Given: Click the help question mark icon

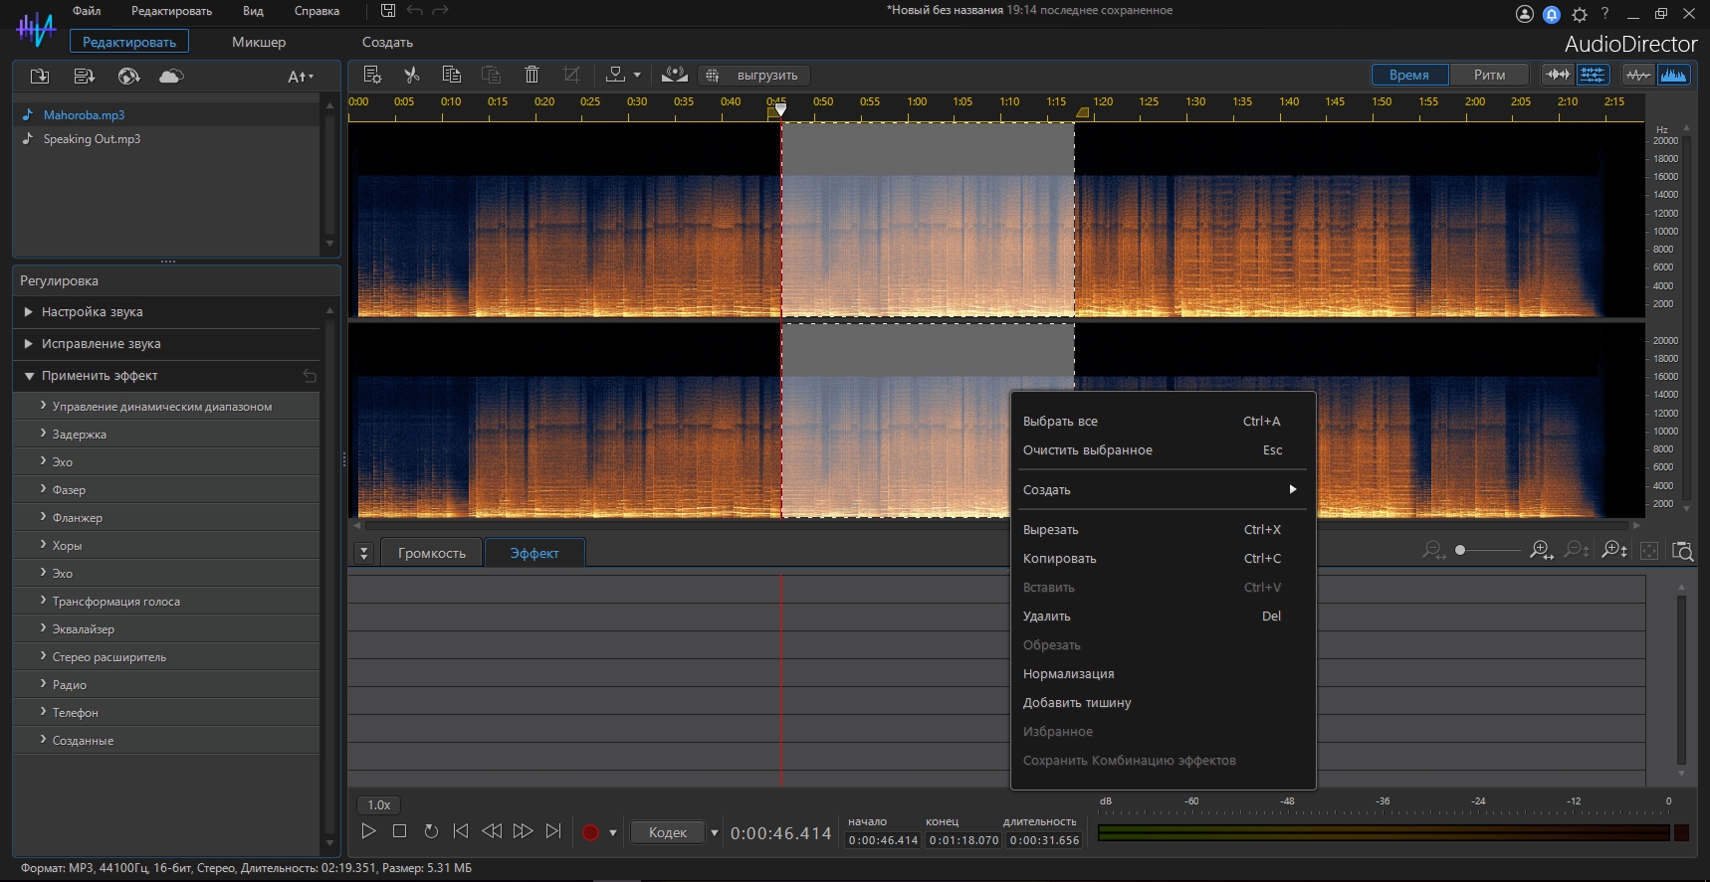Looking at the screenshot, I should (1604, 13).
